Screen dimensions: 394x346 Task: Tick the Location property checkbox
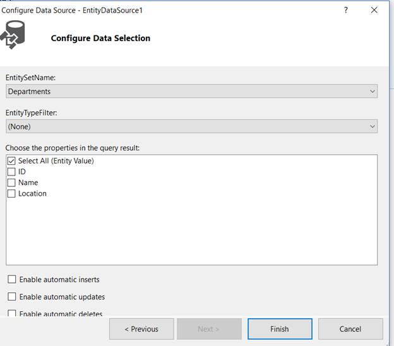click(11, 194)
